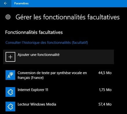Image resolution: width=127 pixels, height=114 pixels.
Task: Click the français (France) text line
Action: 31,78
